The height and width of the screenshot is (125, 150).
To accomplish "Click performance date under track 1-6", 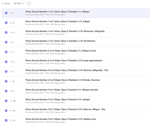I will 45,63.
